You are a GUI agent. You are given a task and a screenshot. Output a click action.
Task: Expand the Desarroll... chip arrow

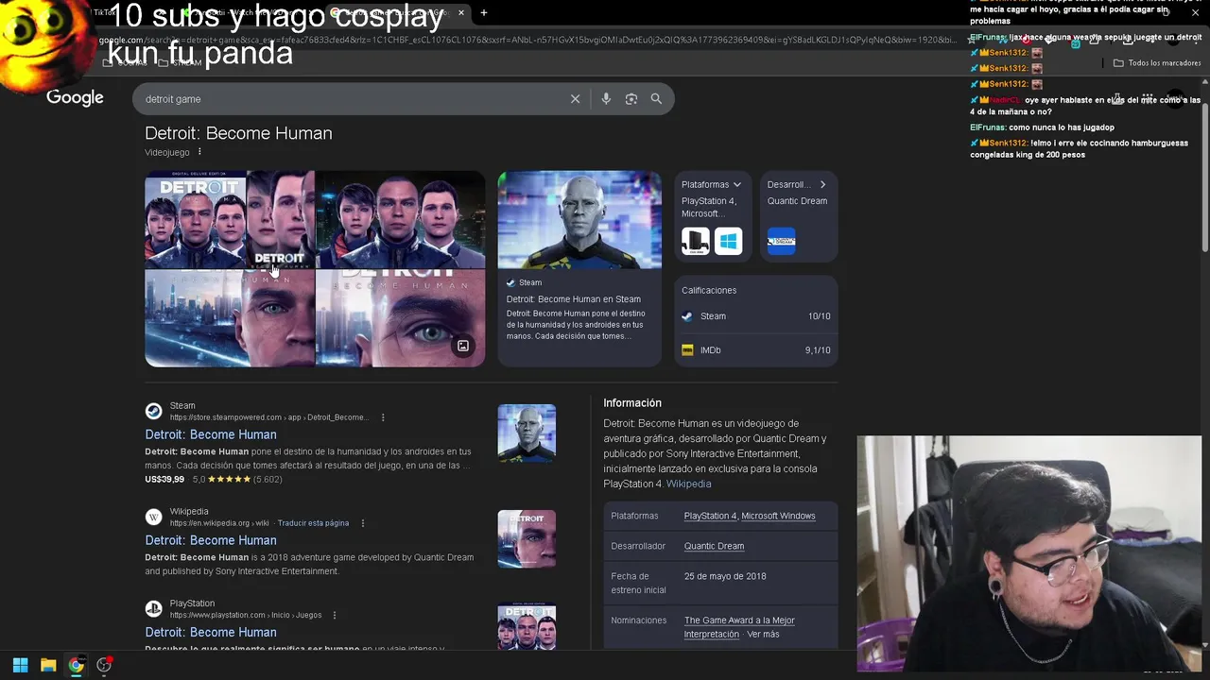click(822, 185)
